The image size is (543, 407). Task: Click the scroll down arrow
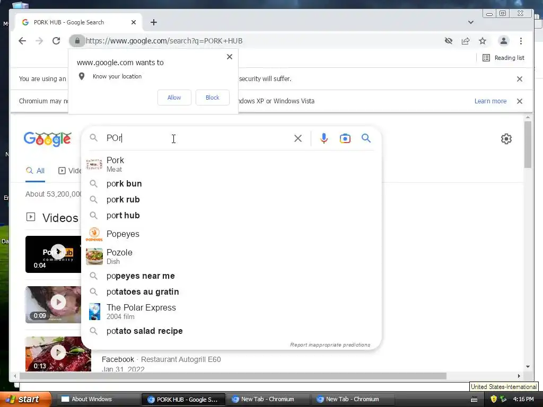[528, 367]
